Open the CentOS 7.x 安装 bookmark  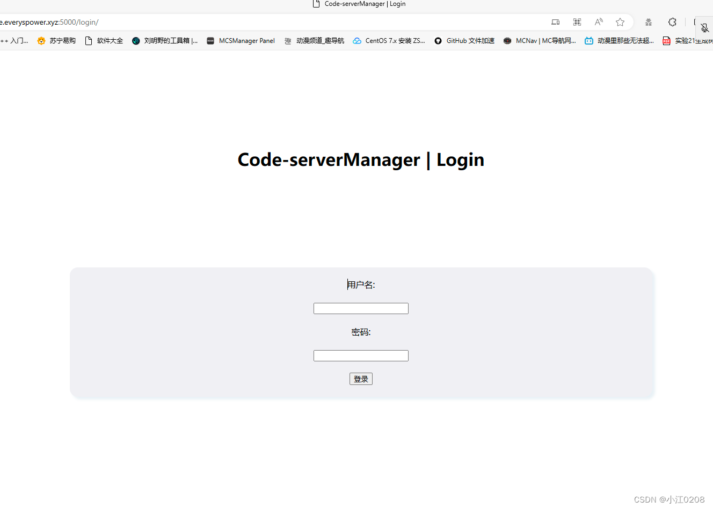coord(389,40)
